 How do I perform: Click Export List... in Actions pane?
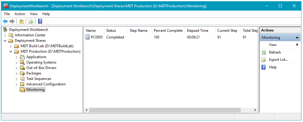[x=278, y=60]
